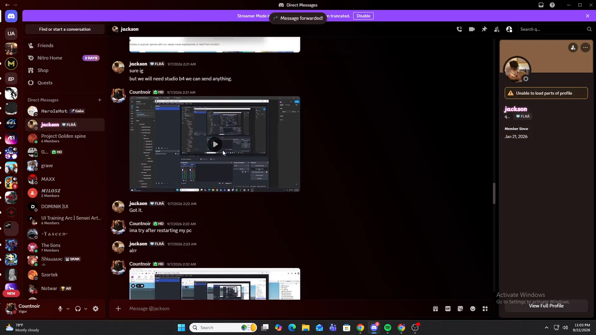Open Nitro Home
596x335 pixels.
click(x=65, y=58)
